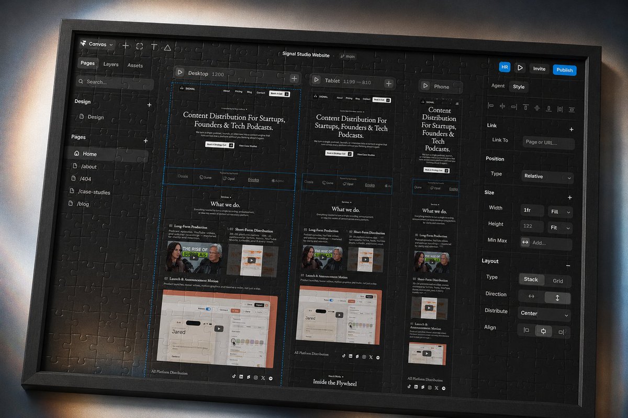Click the TikTok icon in Desktop frame footer

(234, 376)
